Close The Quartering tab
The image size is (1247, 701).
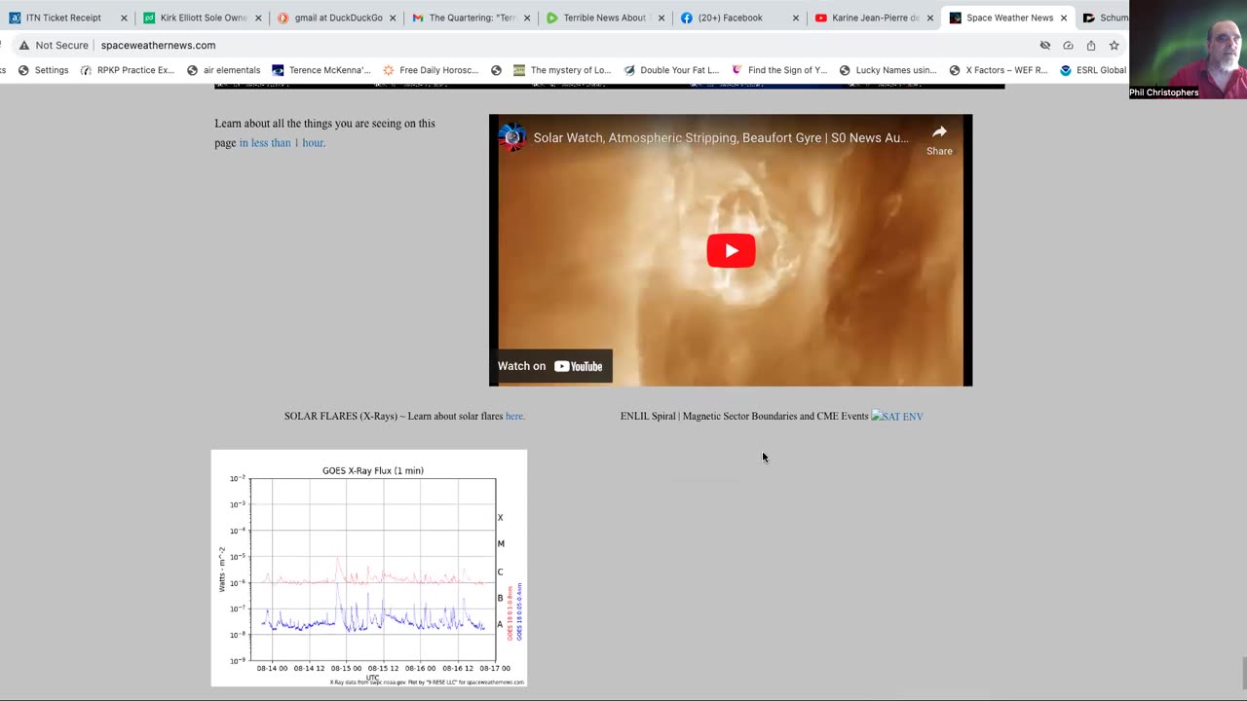point(527,18)
